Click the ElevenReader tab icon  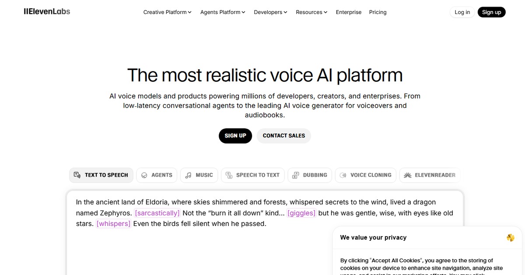(407, 175)
